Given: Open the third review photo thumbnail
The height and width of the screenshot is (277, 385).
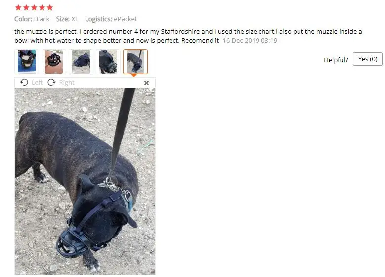Looking at the screenshot, I should tap(81, 62).
